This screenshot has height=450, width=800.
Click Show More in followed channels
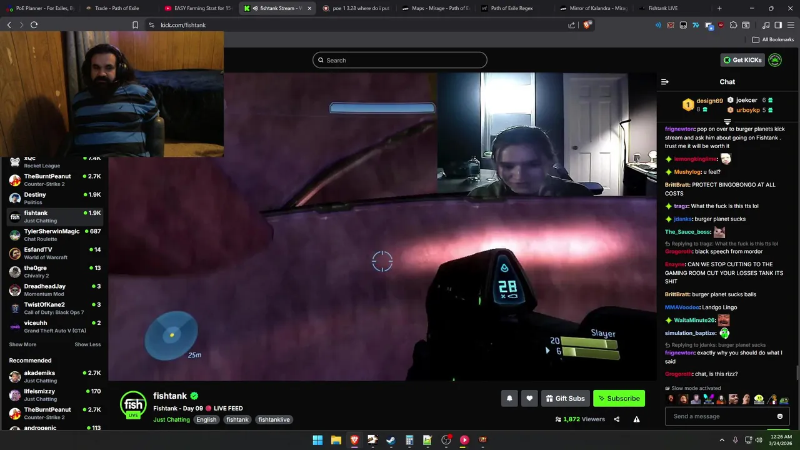pyautogui.click(x=22, y=344)
